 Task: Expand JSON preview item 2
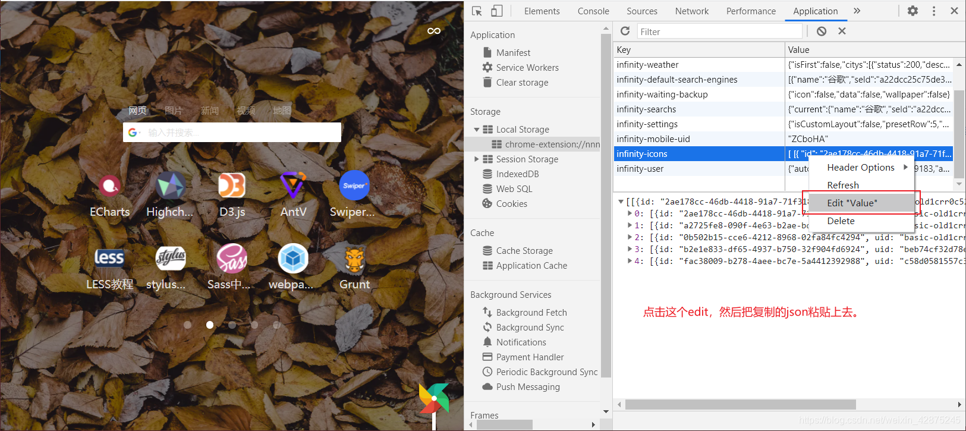pos(630,237)
